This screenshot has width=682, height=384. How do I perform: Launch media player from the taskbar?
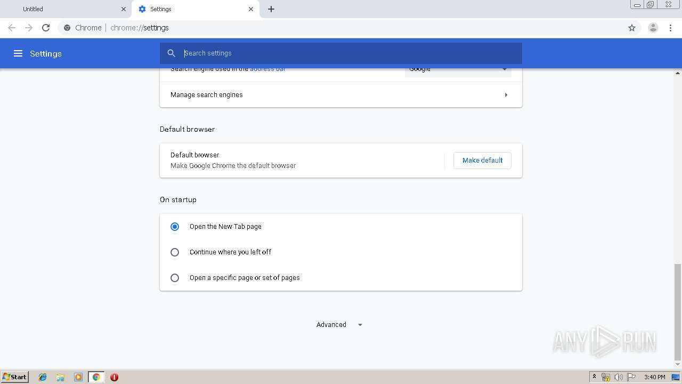point(78,377)
